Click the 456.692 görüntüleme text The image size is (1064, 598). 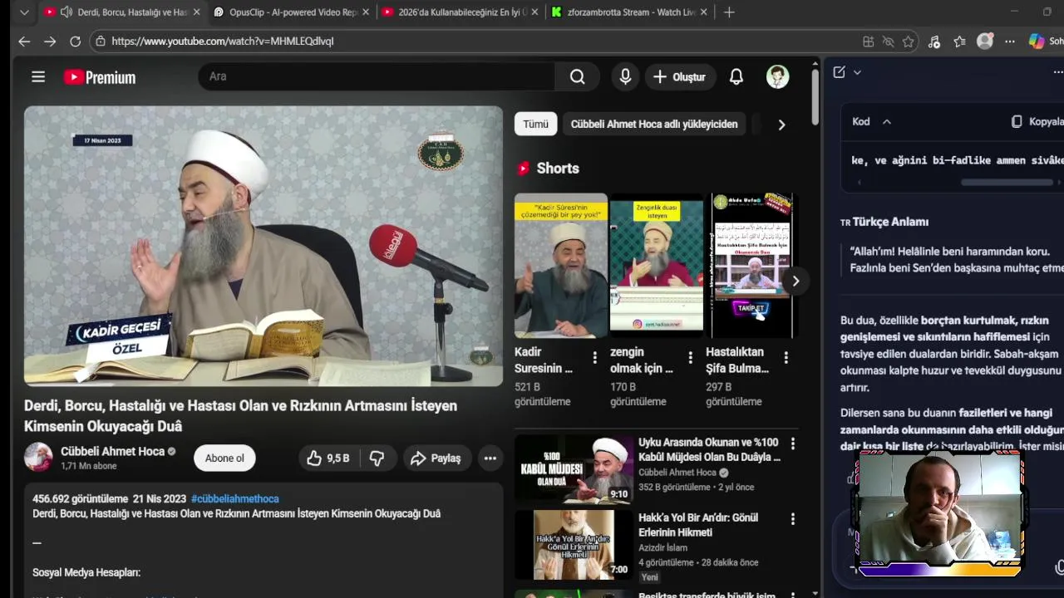pyautogui.click(x=80, y=498)
